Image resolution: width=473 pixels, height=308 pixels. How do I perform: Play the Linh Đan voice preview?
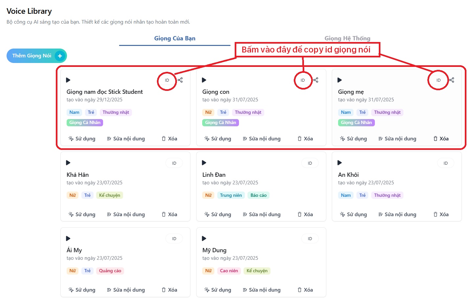click(x=204, y=163)
